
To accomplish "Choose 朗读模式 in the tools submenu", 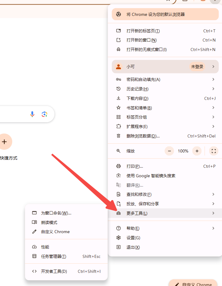I will [49, 222].
